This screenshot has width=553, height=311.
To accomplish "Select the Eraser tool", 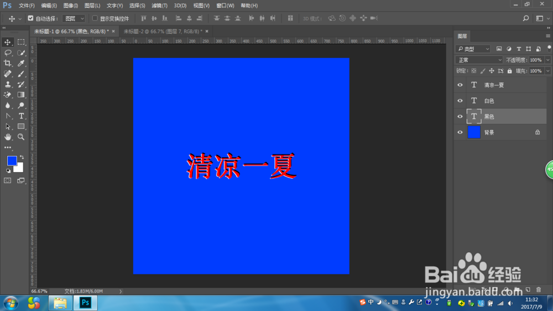I will 7,95.
